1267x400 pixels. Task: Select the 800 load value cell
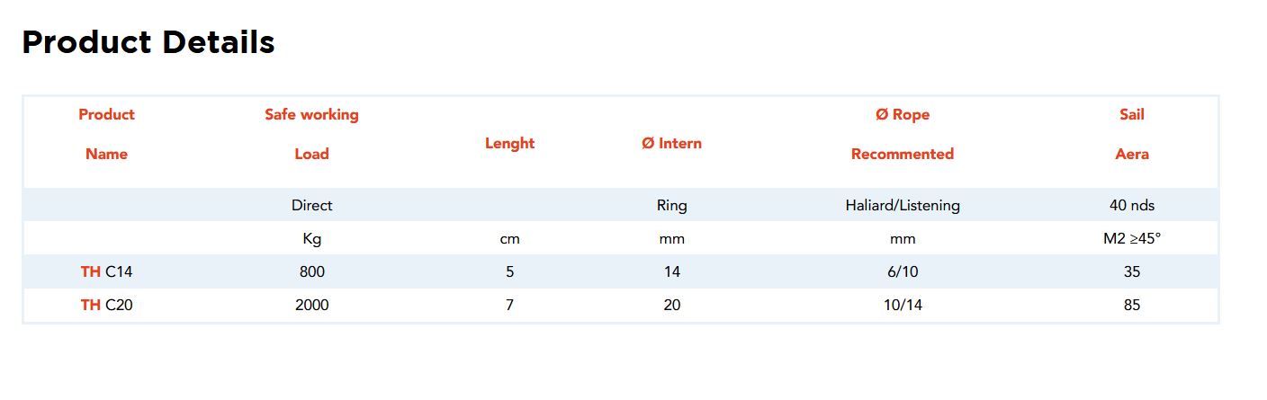311,271
